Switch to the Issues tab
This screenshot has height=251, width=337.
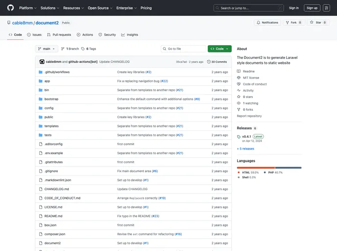[34, 35]
